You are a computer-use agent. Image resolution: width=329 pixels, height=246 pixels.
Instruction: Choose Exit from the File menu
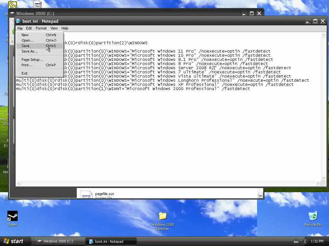pyautogui.click(x=39, y=73)
